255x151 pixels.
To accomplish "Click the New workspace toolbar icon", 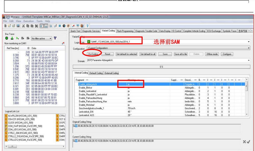I will 5,26.
